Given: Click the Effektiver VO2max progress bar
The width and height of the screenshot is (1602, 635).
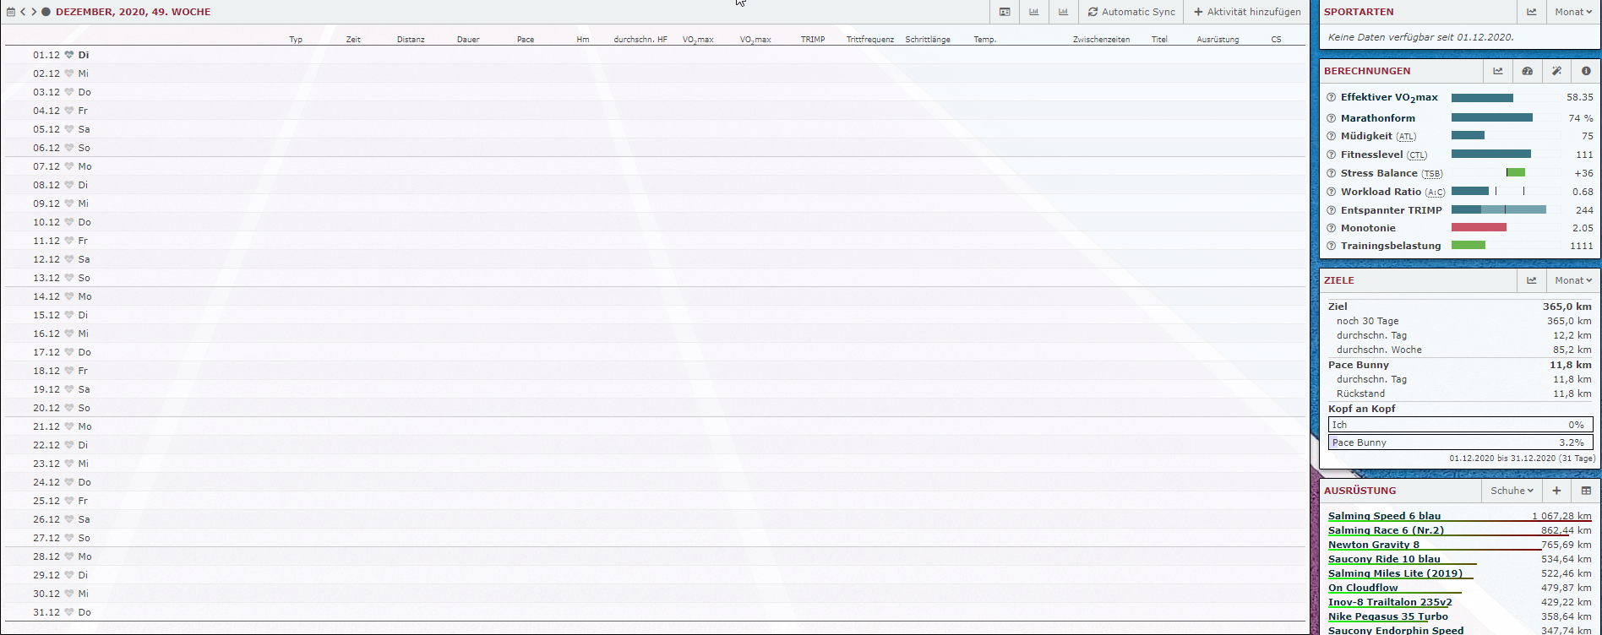Looking at the screenshot, I should point(1482,98).
